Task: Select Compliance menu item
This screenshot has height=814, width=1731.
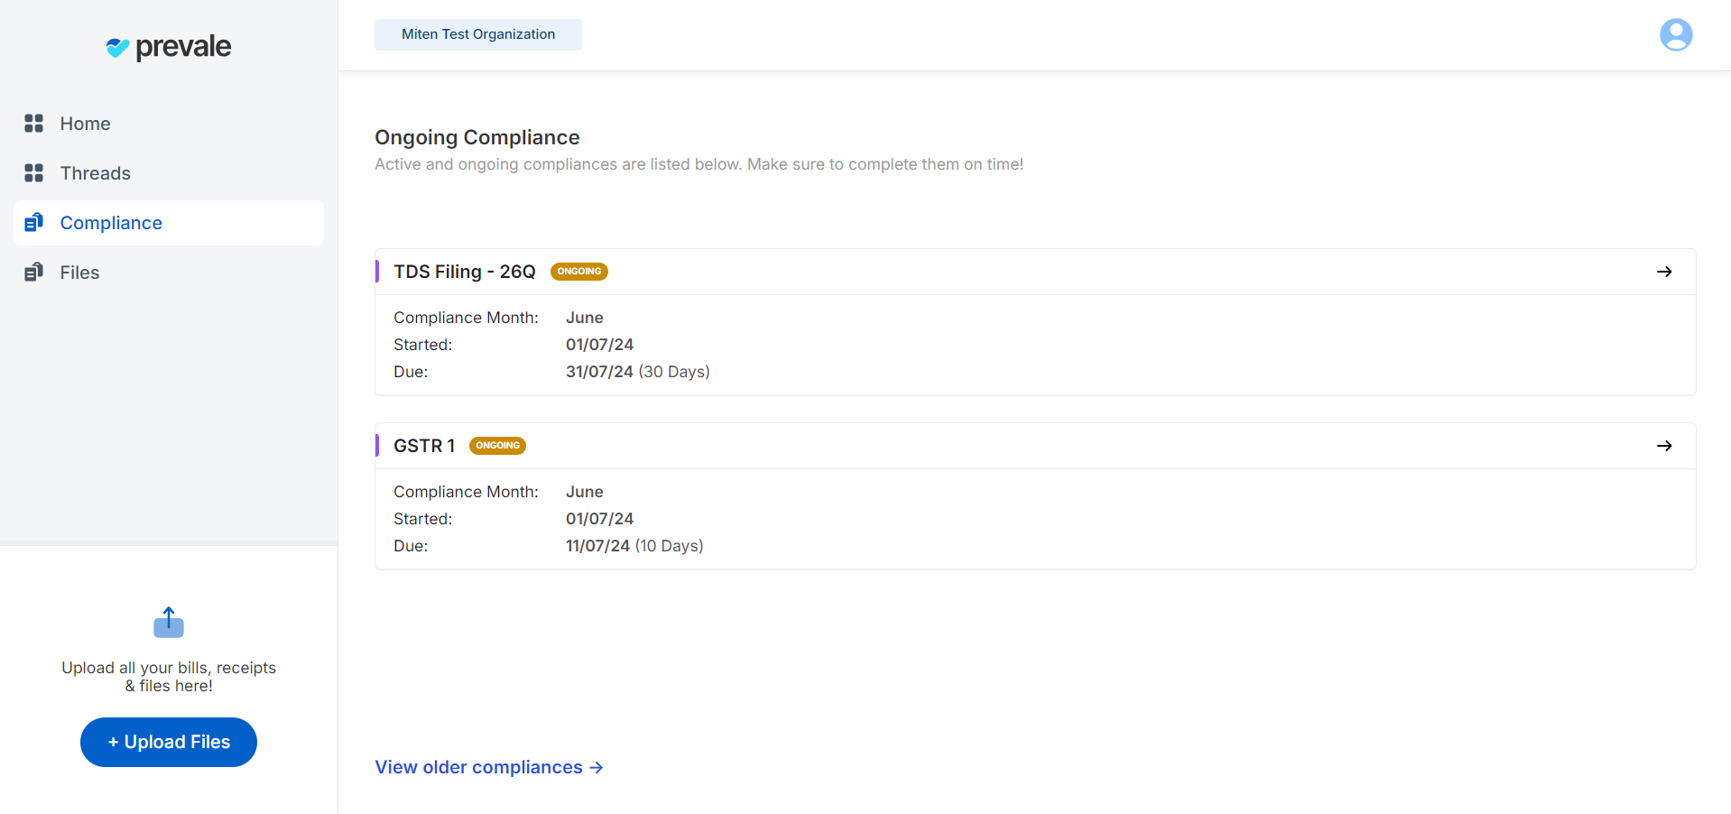Action: (111, 223)
